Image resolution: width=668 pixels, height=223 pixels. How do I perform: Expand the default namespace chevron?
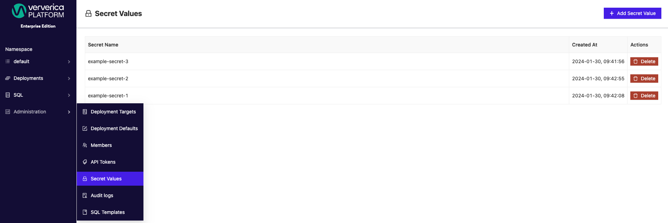click(x=69, y=62)
